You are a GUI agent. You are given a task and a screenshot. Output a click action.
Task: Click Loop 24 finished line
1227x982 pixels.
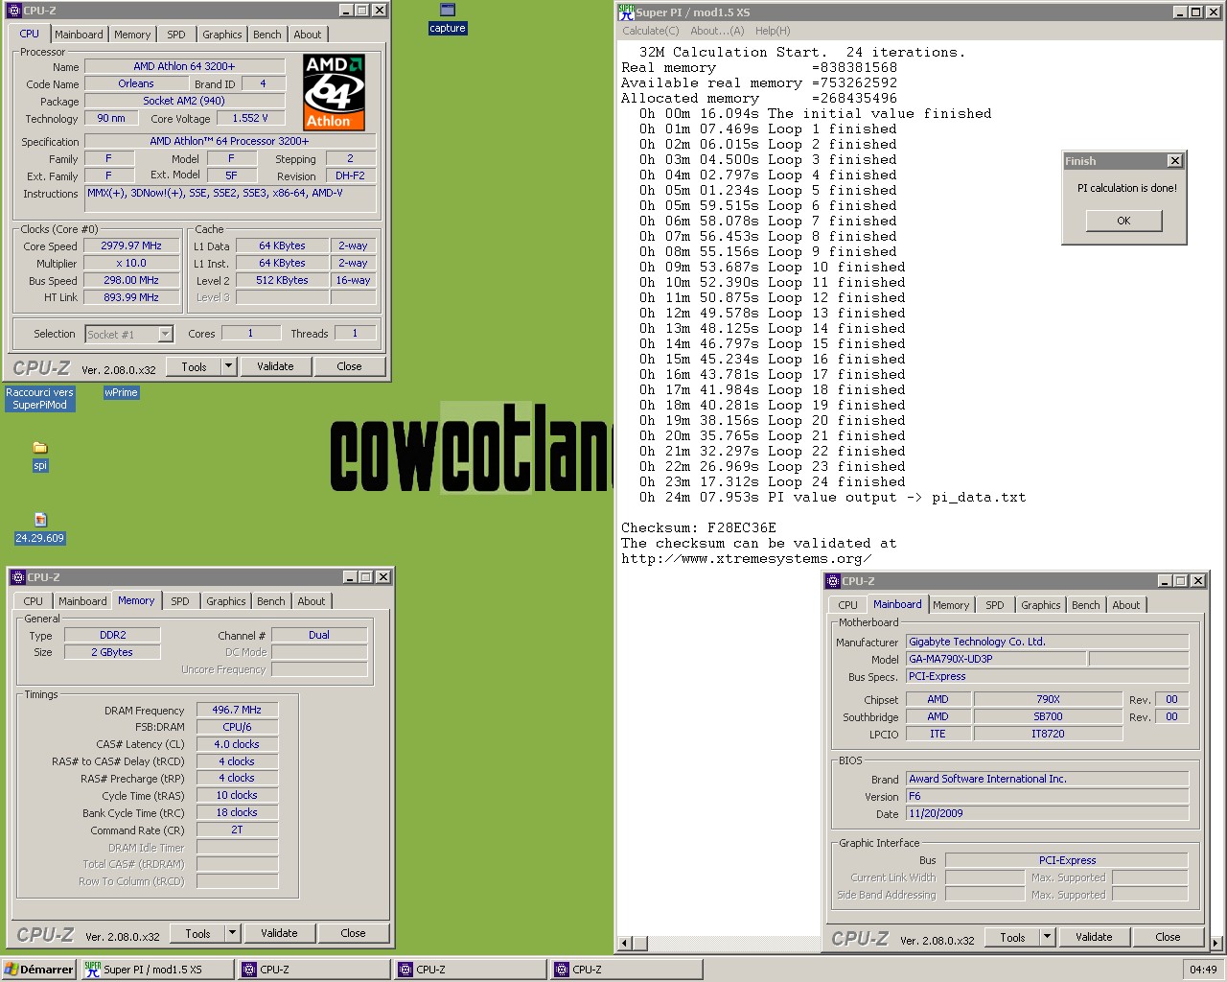click(773, 481)
